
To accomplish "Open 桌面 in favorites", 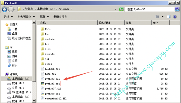I will coord(15,34).
